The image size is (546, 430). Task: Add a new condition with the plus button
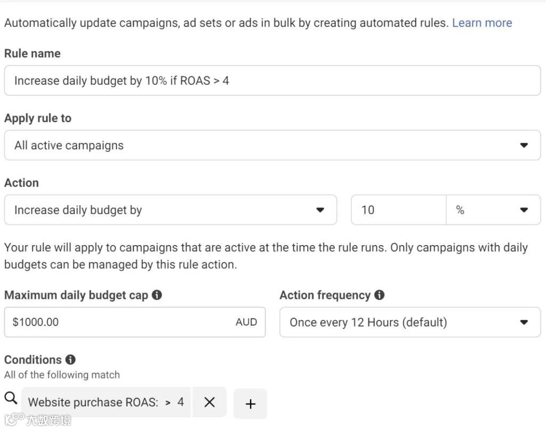coord(250,404)
